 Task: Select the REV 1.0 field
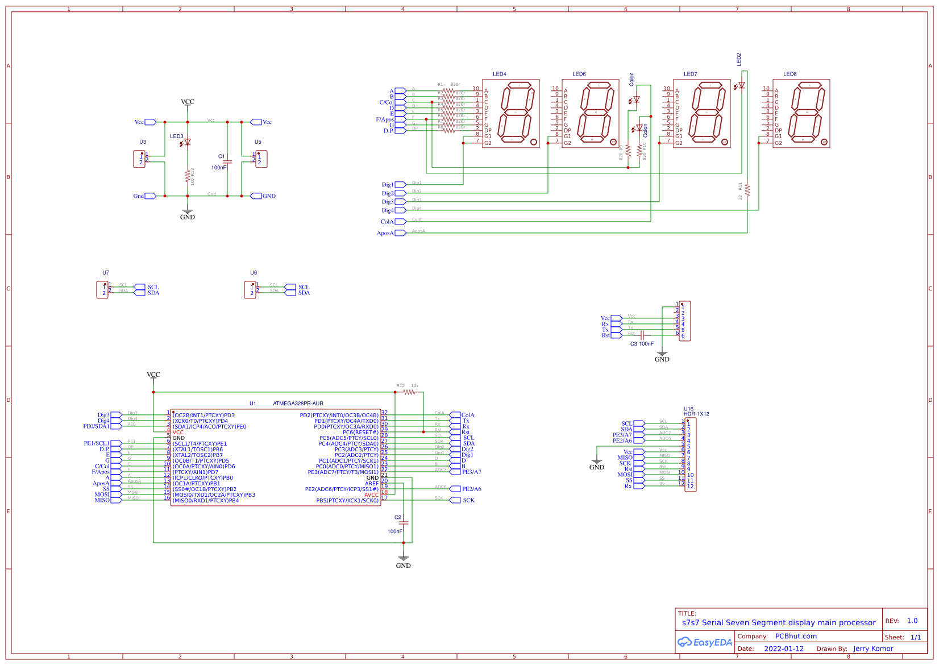click(x=912, y=621)
